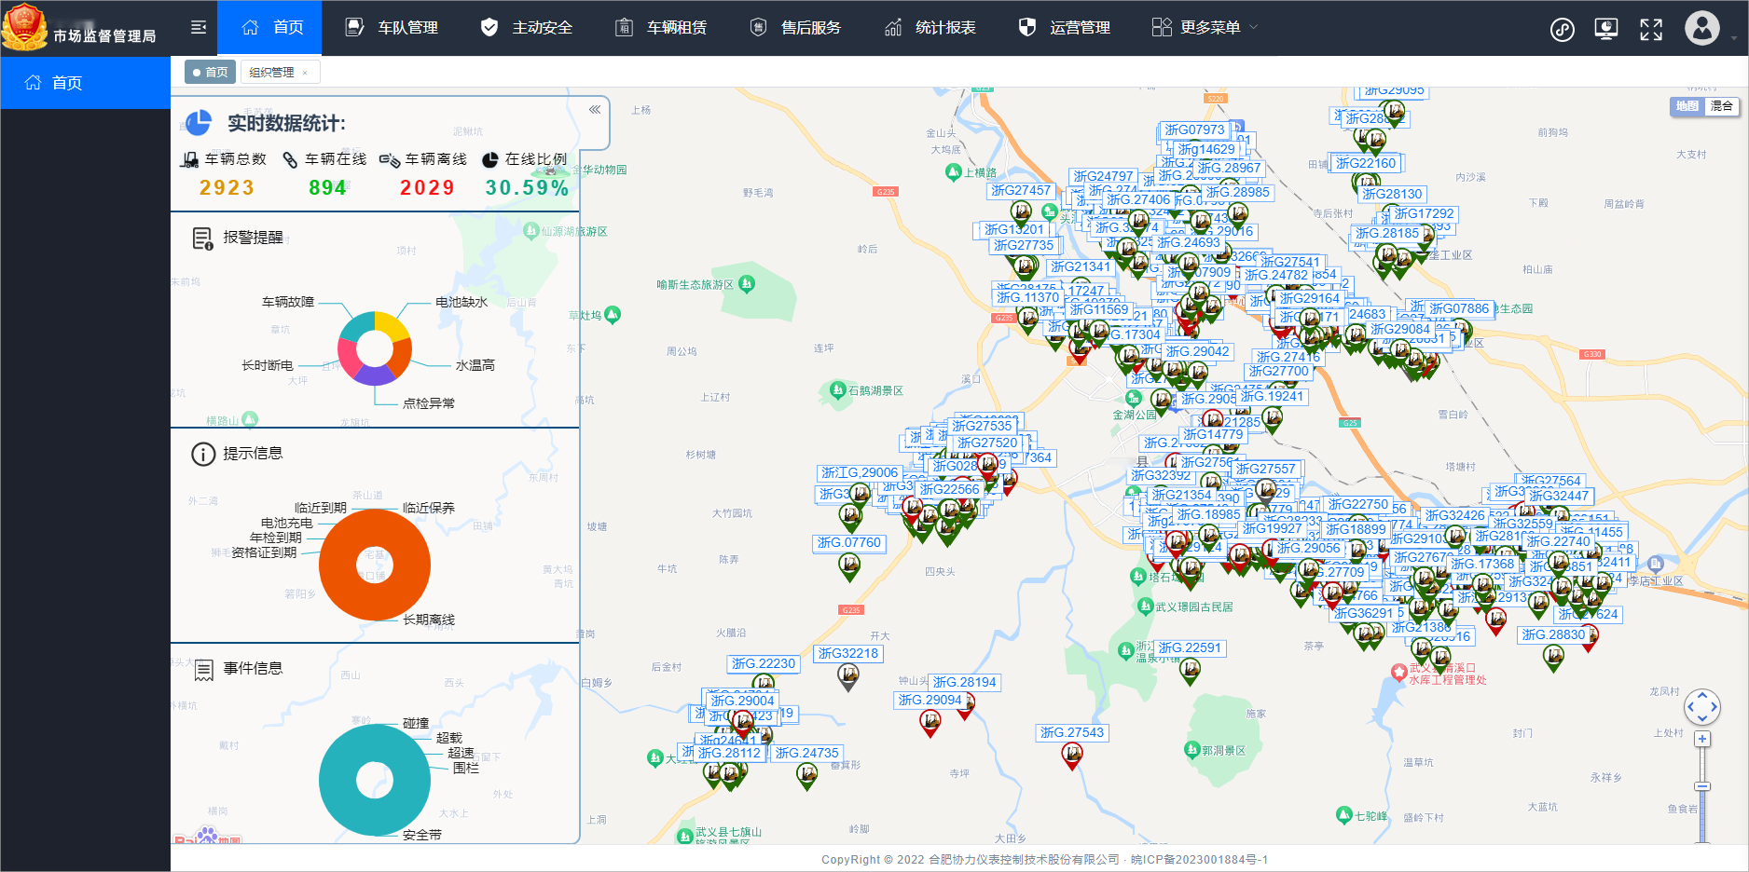Click the chain icon beside 车辆在线
This screenshot has height=872, width=1749.
(x=291, y=159)
